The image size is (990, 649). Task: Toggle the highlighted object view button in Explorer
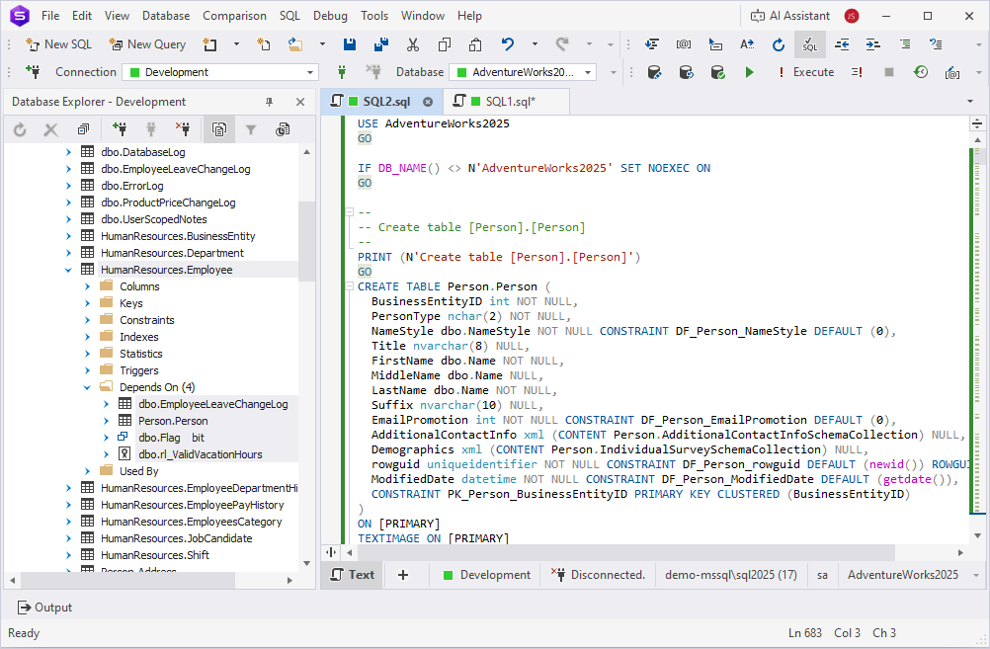point(219,129)
